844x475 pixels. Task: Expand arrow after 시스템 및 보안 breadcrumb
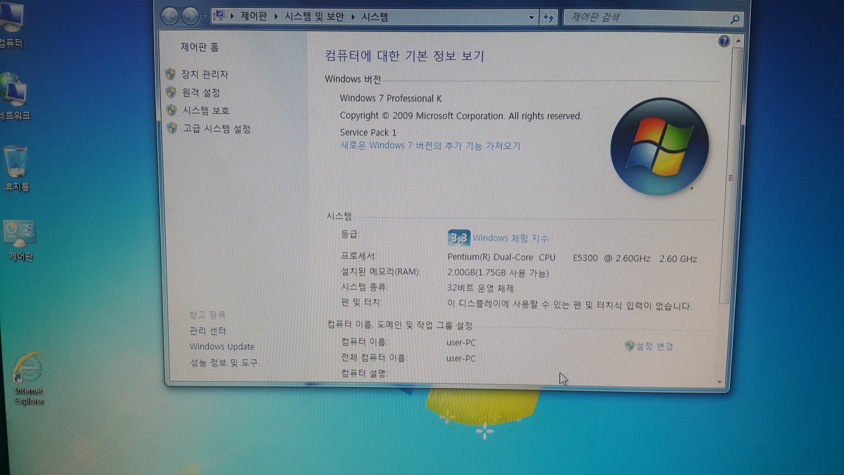353,17
